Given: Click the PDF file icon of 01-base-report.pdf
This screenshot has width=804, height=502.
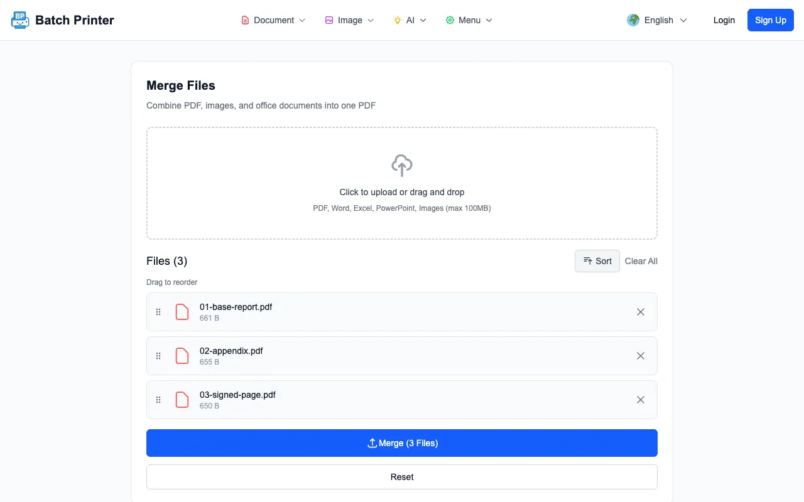Looking at the screenshot, I should [182, 312].
